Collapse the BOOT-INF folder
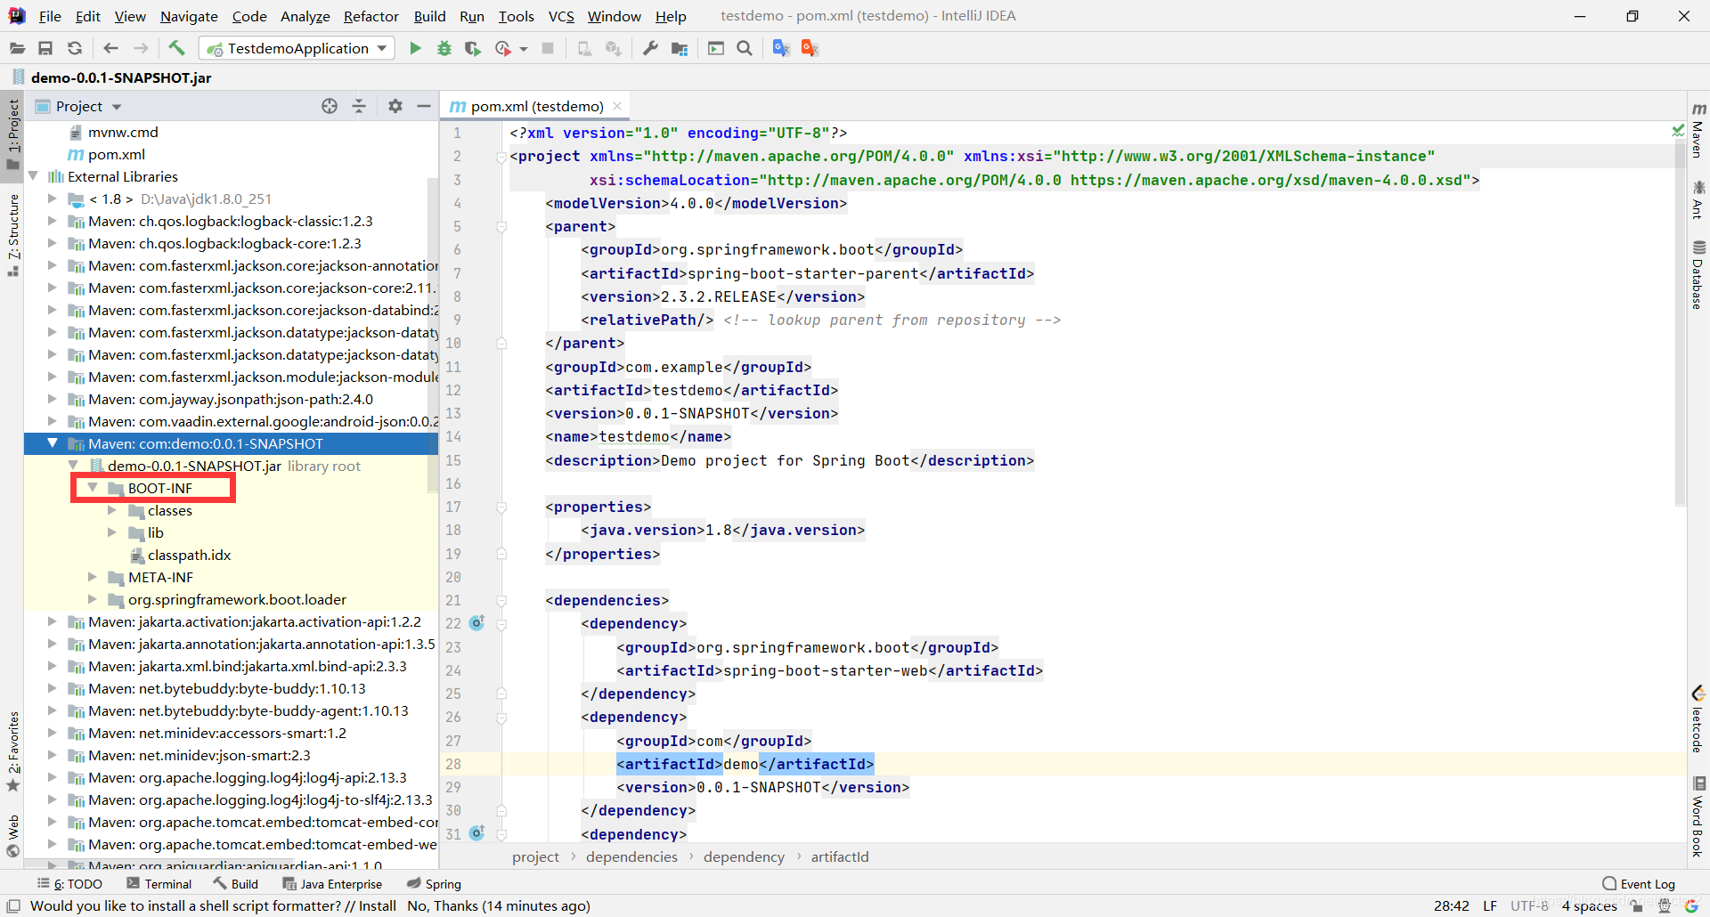Image resolution: width=1710 pixels, height=917 pixels. [93, 488]
